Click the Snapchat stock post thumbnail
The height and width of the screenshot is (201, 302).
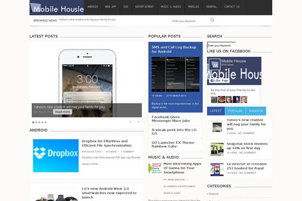217,149
